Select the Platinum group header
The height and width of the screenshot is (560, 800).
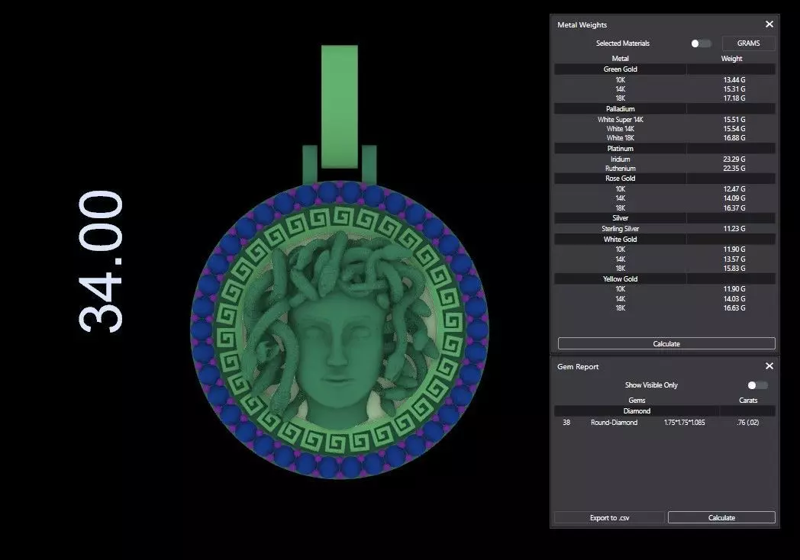[665, 149]
